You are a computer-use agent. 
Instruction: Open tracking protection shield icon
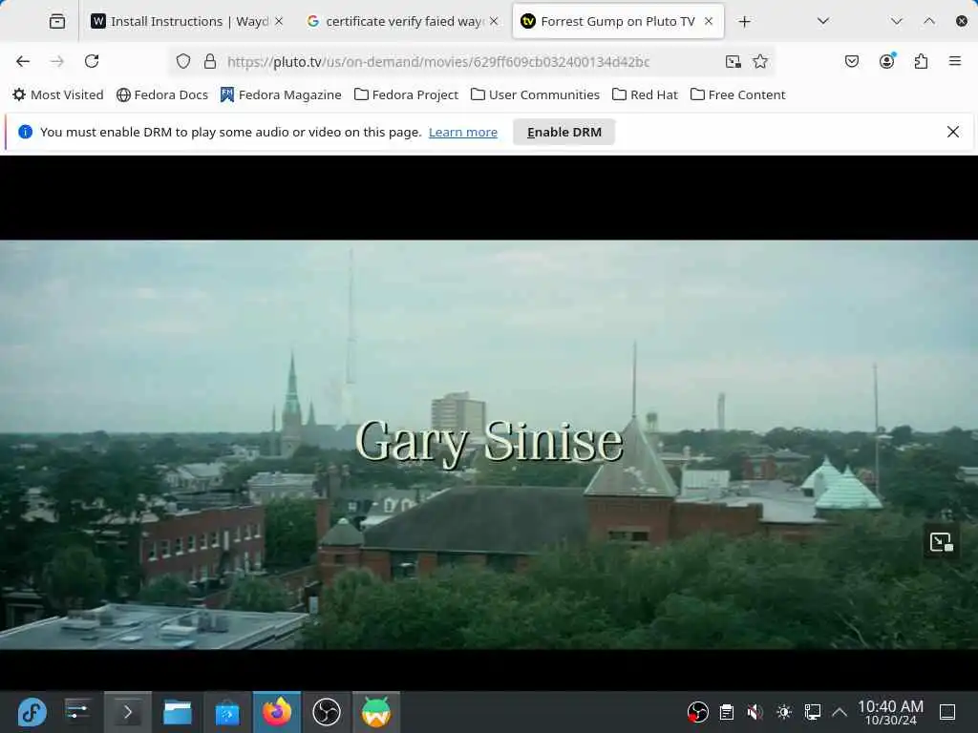(182, 61)
